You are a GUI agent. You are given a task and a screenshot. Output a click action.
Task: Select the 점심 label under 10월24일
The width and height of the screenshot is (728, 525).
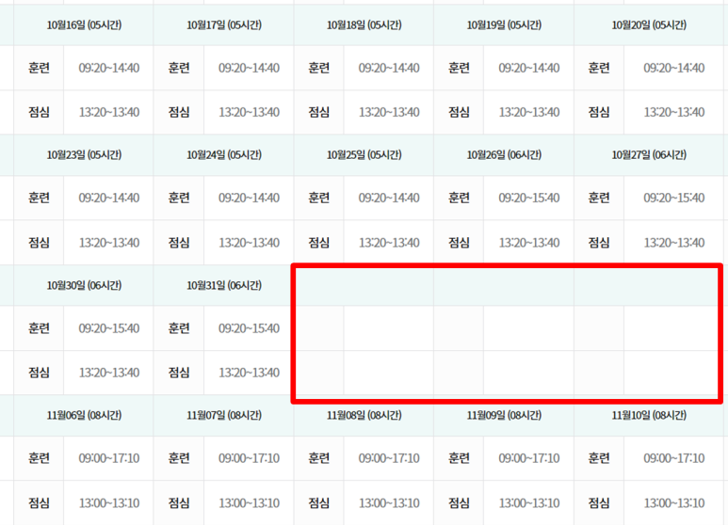coord(179,243)
